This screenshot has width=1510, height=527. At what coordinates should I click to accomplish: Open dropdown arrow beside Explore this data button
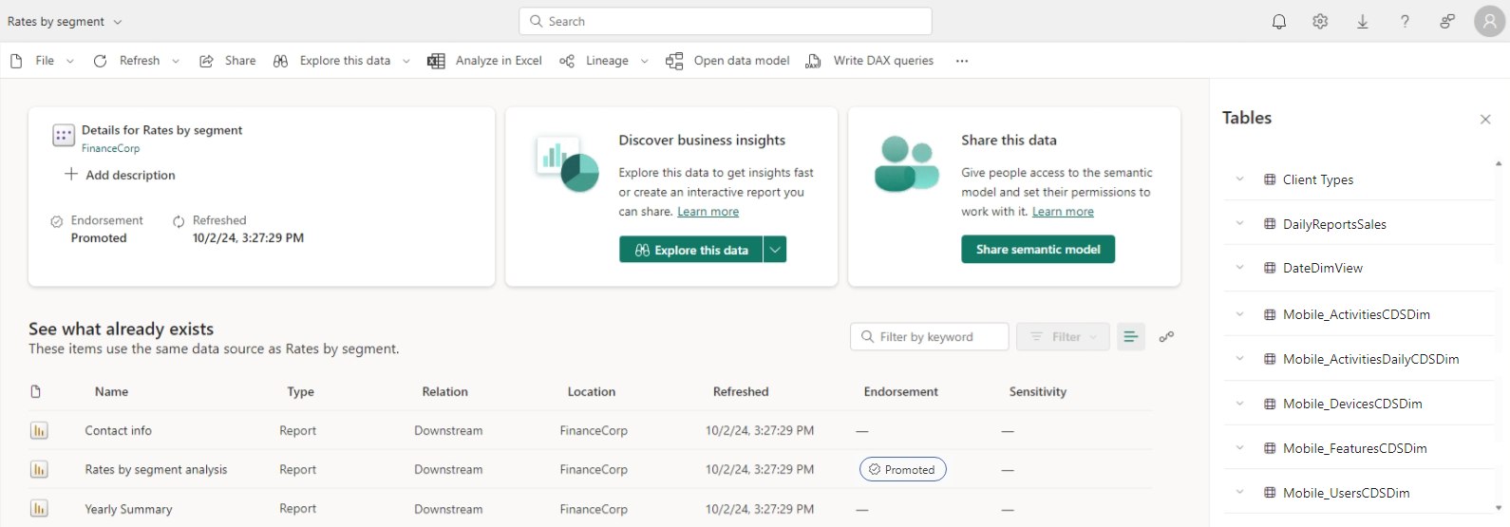775,250
